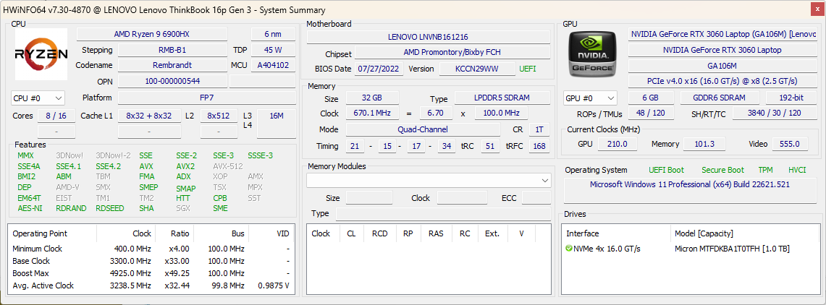Click the GDDR6 SDRAM GPU memory type
This screenshot has width=826, height=305.
coord(720,98)
